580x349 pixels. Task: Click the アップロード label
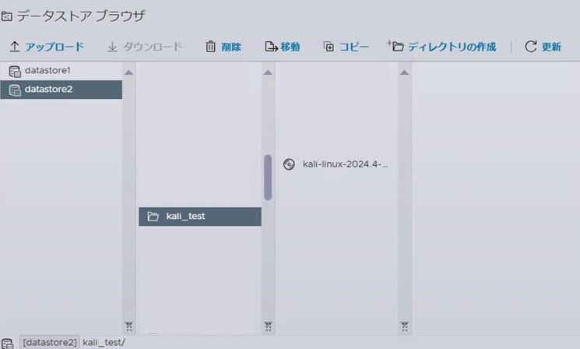[54, 47]
